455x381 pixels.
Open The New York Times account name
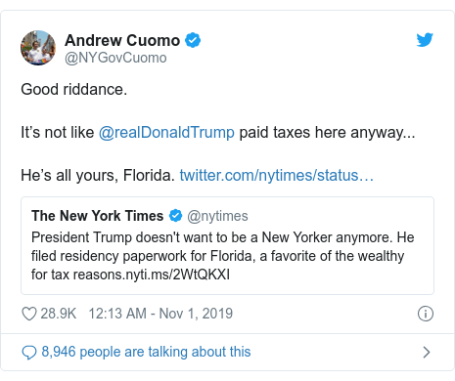click(98, 216)
